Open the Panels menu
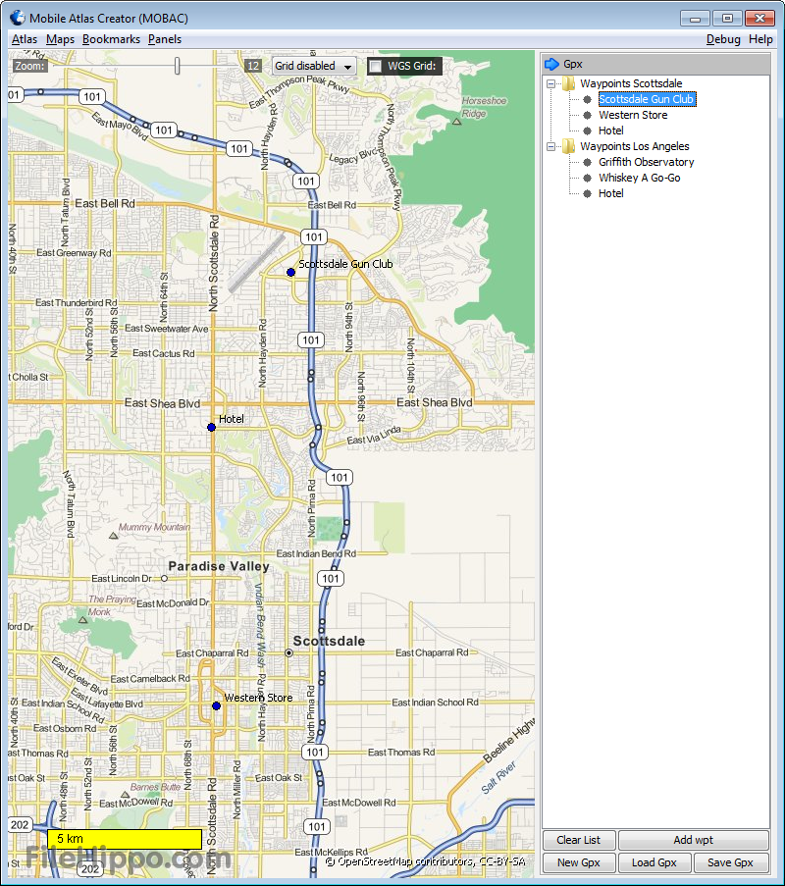The height and width of the screenshot is (886, 785). pos(164,38)
